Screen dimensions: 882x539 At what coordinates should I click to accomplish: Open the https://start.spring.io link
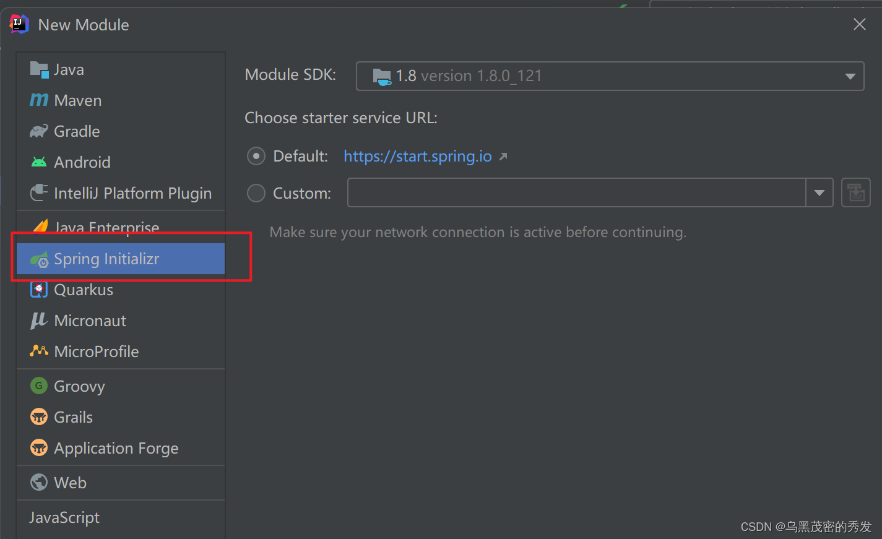(418, 157)
